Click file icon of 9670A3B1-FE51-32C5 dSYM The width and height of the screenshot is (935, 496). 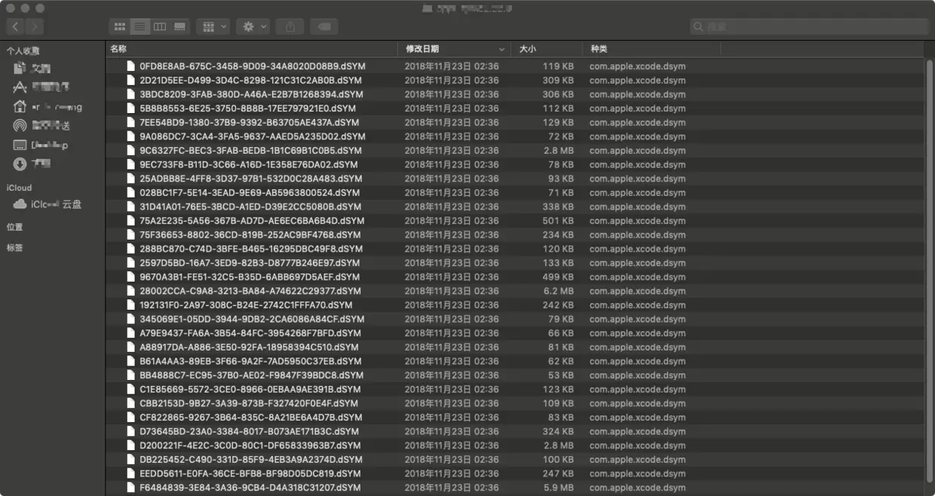click(x=130, y=277)
